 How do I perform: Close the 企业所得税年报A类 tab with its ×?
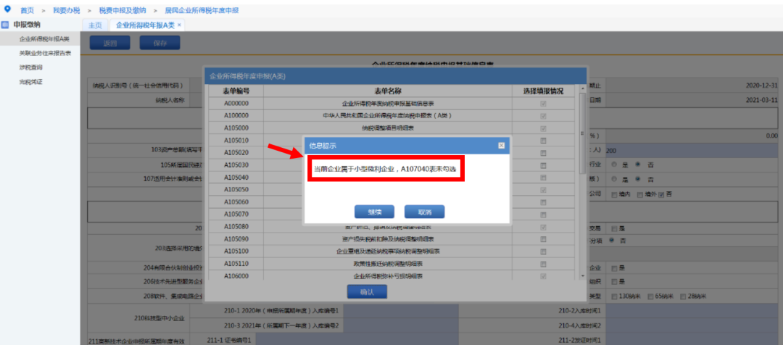pyautogui.click(x=179, y=25)
